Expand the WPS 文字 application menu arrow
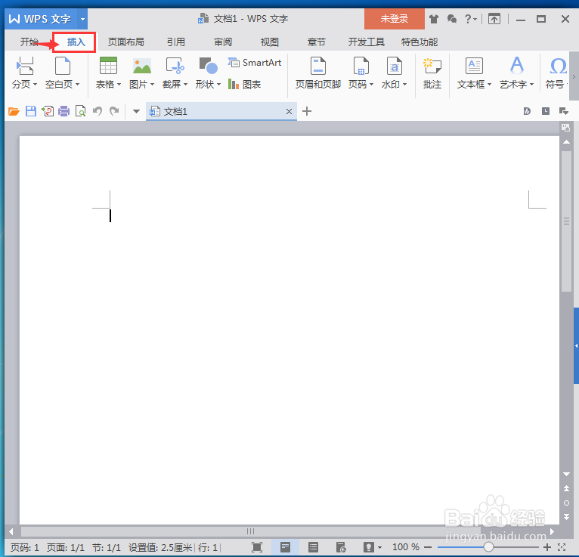579x557 pixels. 82,19
